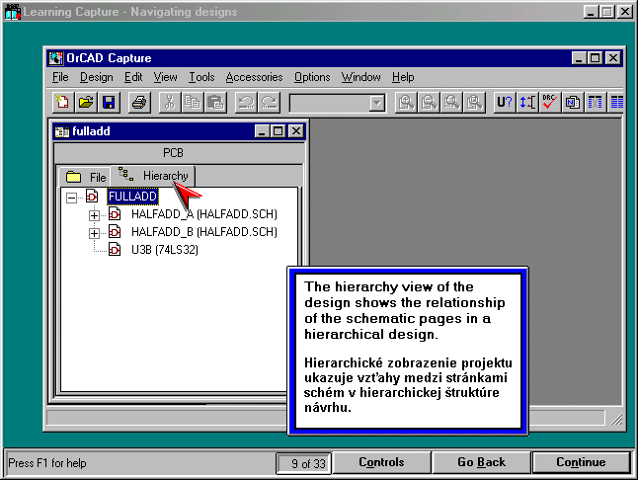
Task: Collapse the FULLADD tree node
Action: (71, 197)
